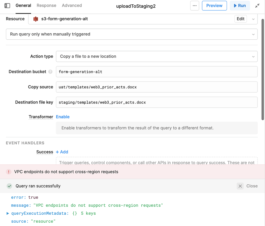Click the Preview button
The width and height of the screenshot is (265, 226).
tap(214, 5)
